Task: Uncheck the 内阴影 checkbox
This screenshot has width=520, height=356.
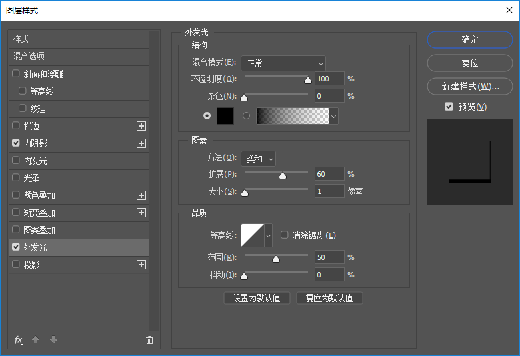Action: (15, 143)
